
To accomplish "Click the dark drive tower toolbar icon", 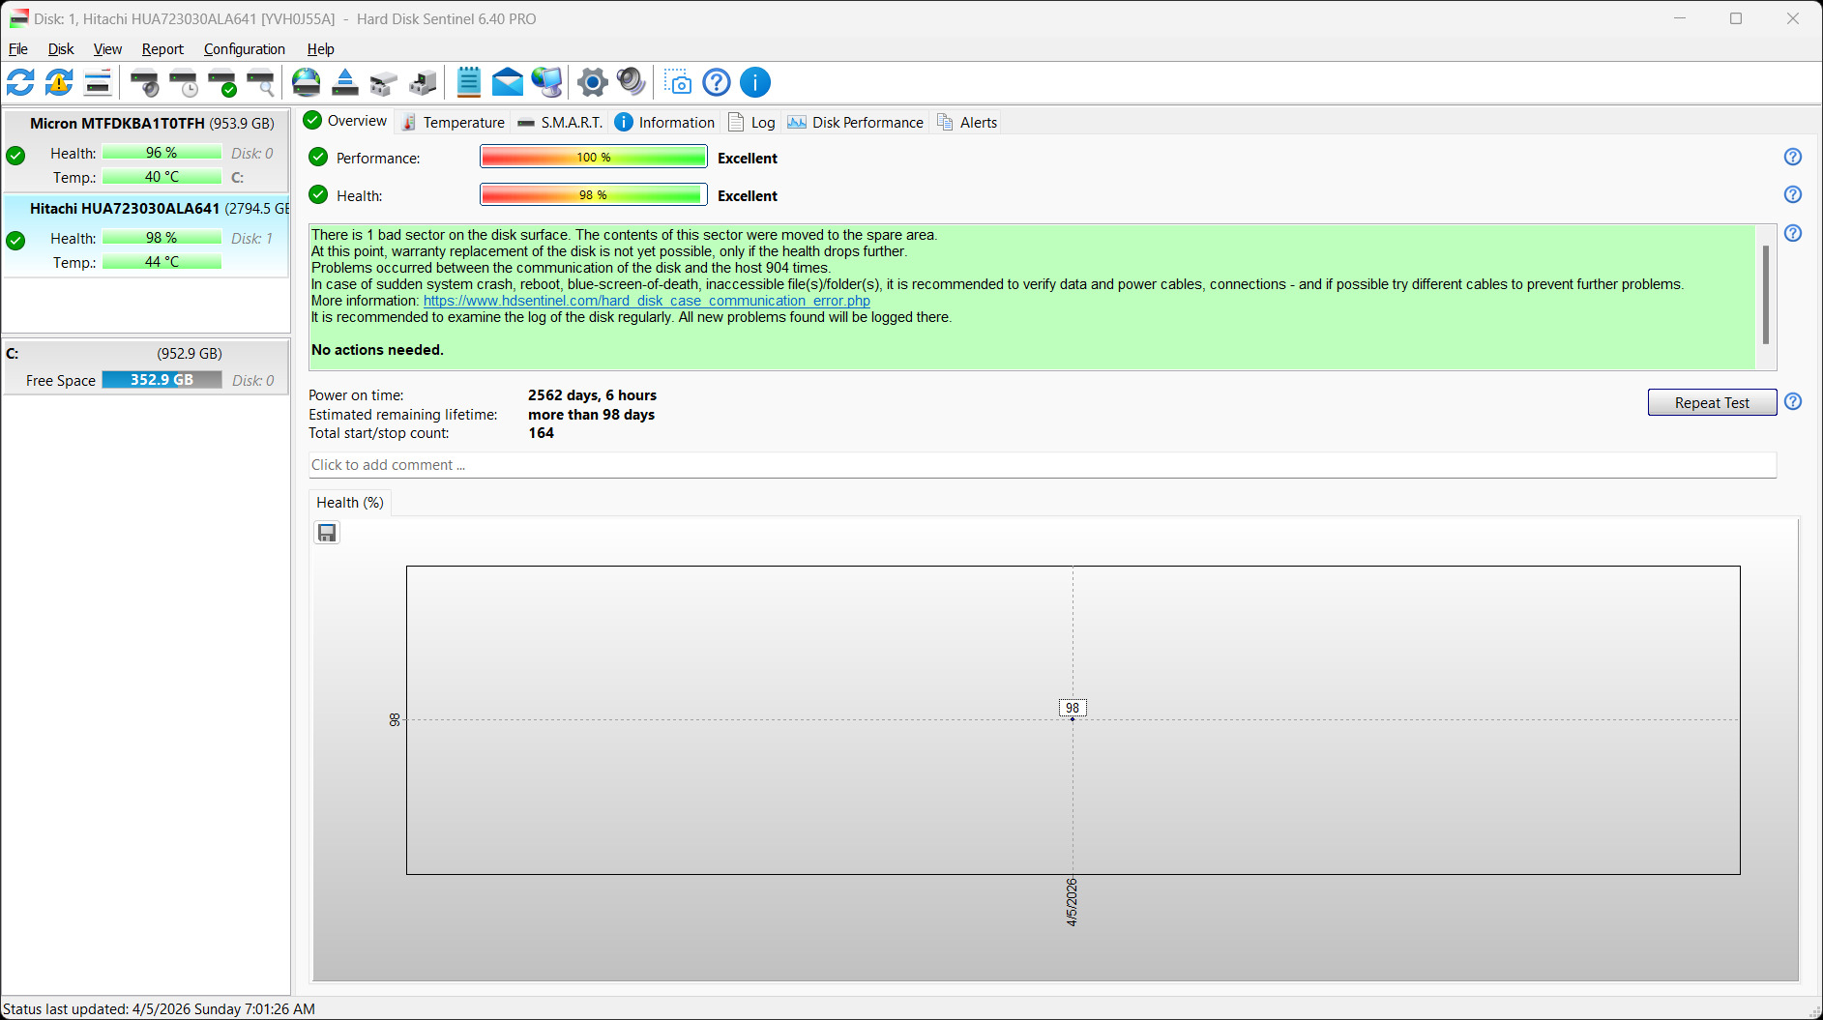I will pos(423,83).
